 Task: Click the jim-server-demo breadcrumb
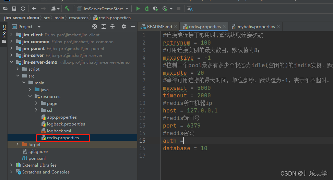point(22,18)
